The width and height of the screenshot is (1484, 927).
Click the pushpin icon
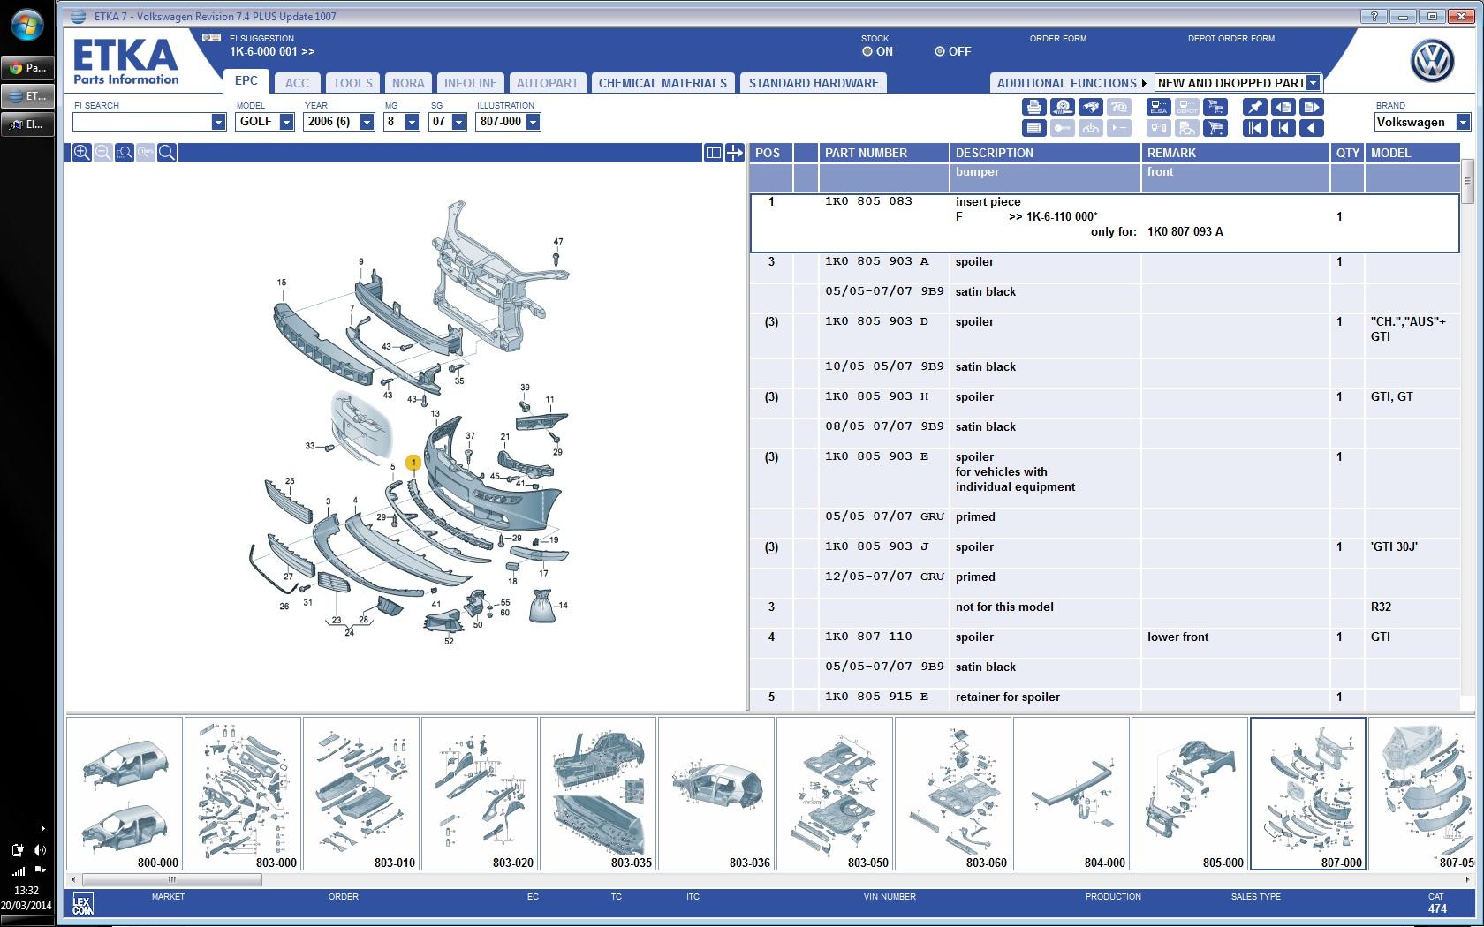[x=1254, y=107]
